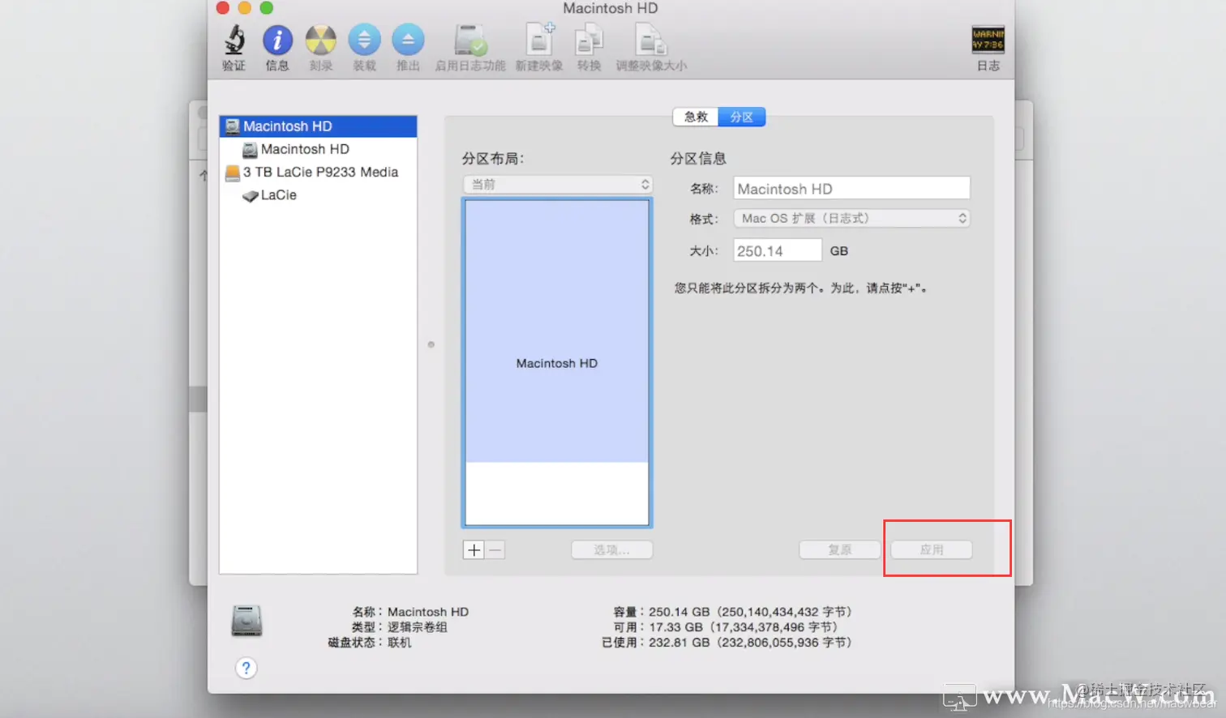
Task: Switch to the Partition (分区) tab
Action: click(742, 117)
